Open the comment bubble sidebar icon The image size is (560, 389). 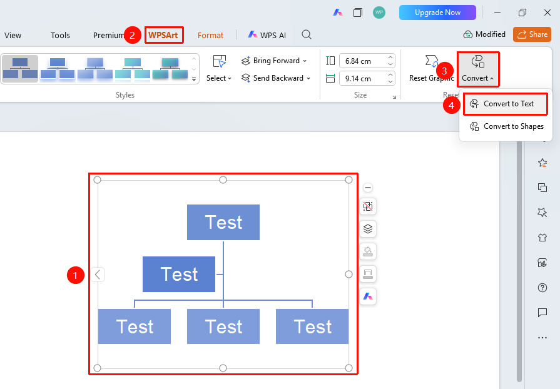coord(542,313)
